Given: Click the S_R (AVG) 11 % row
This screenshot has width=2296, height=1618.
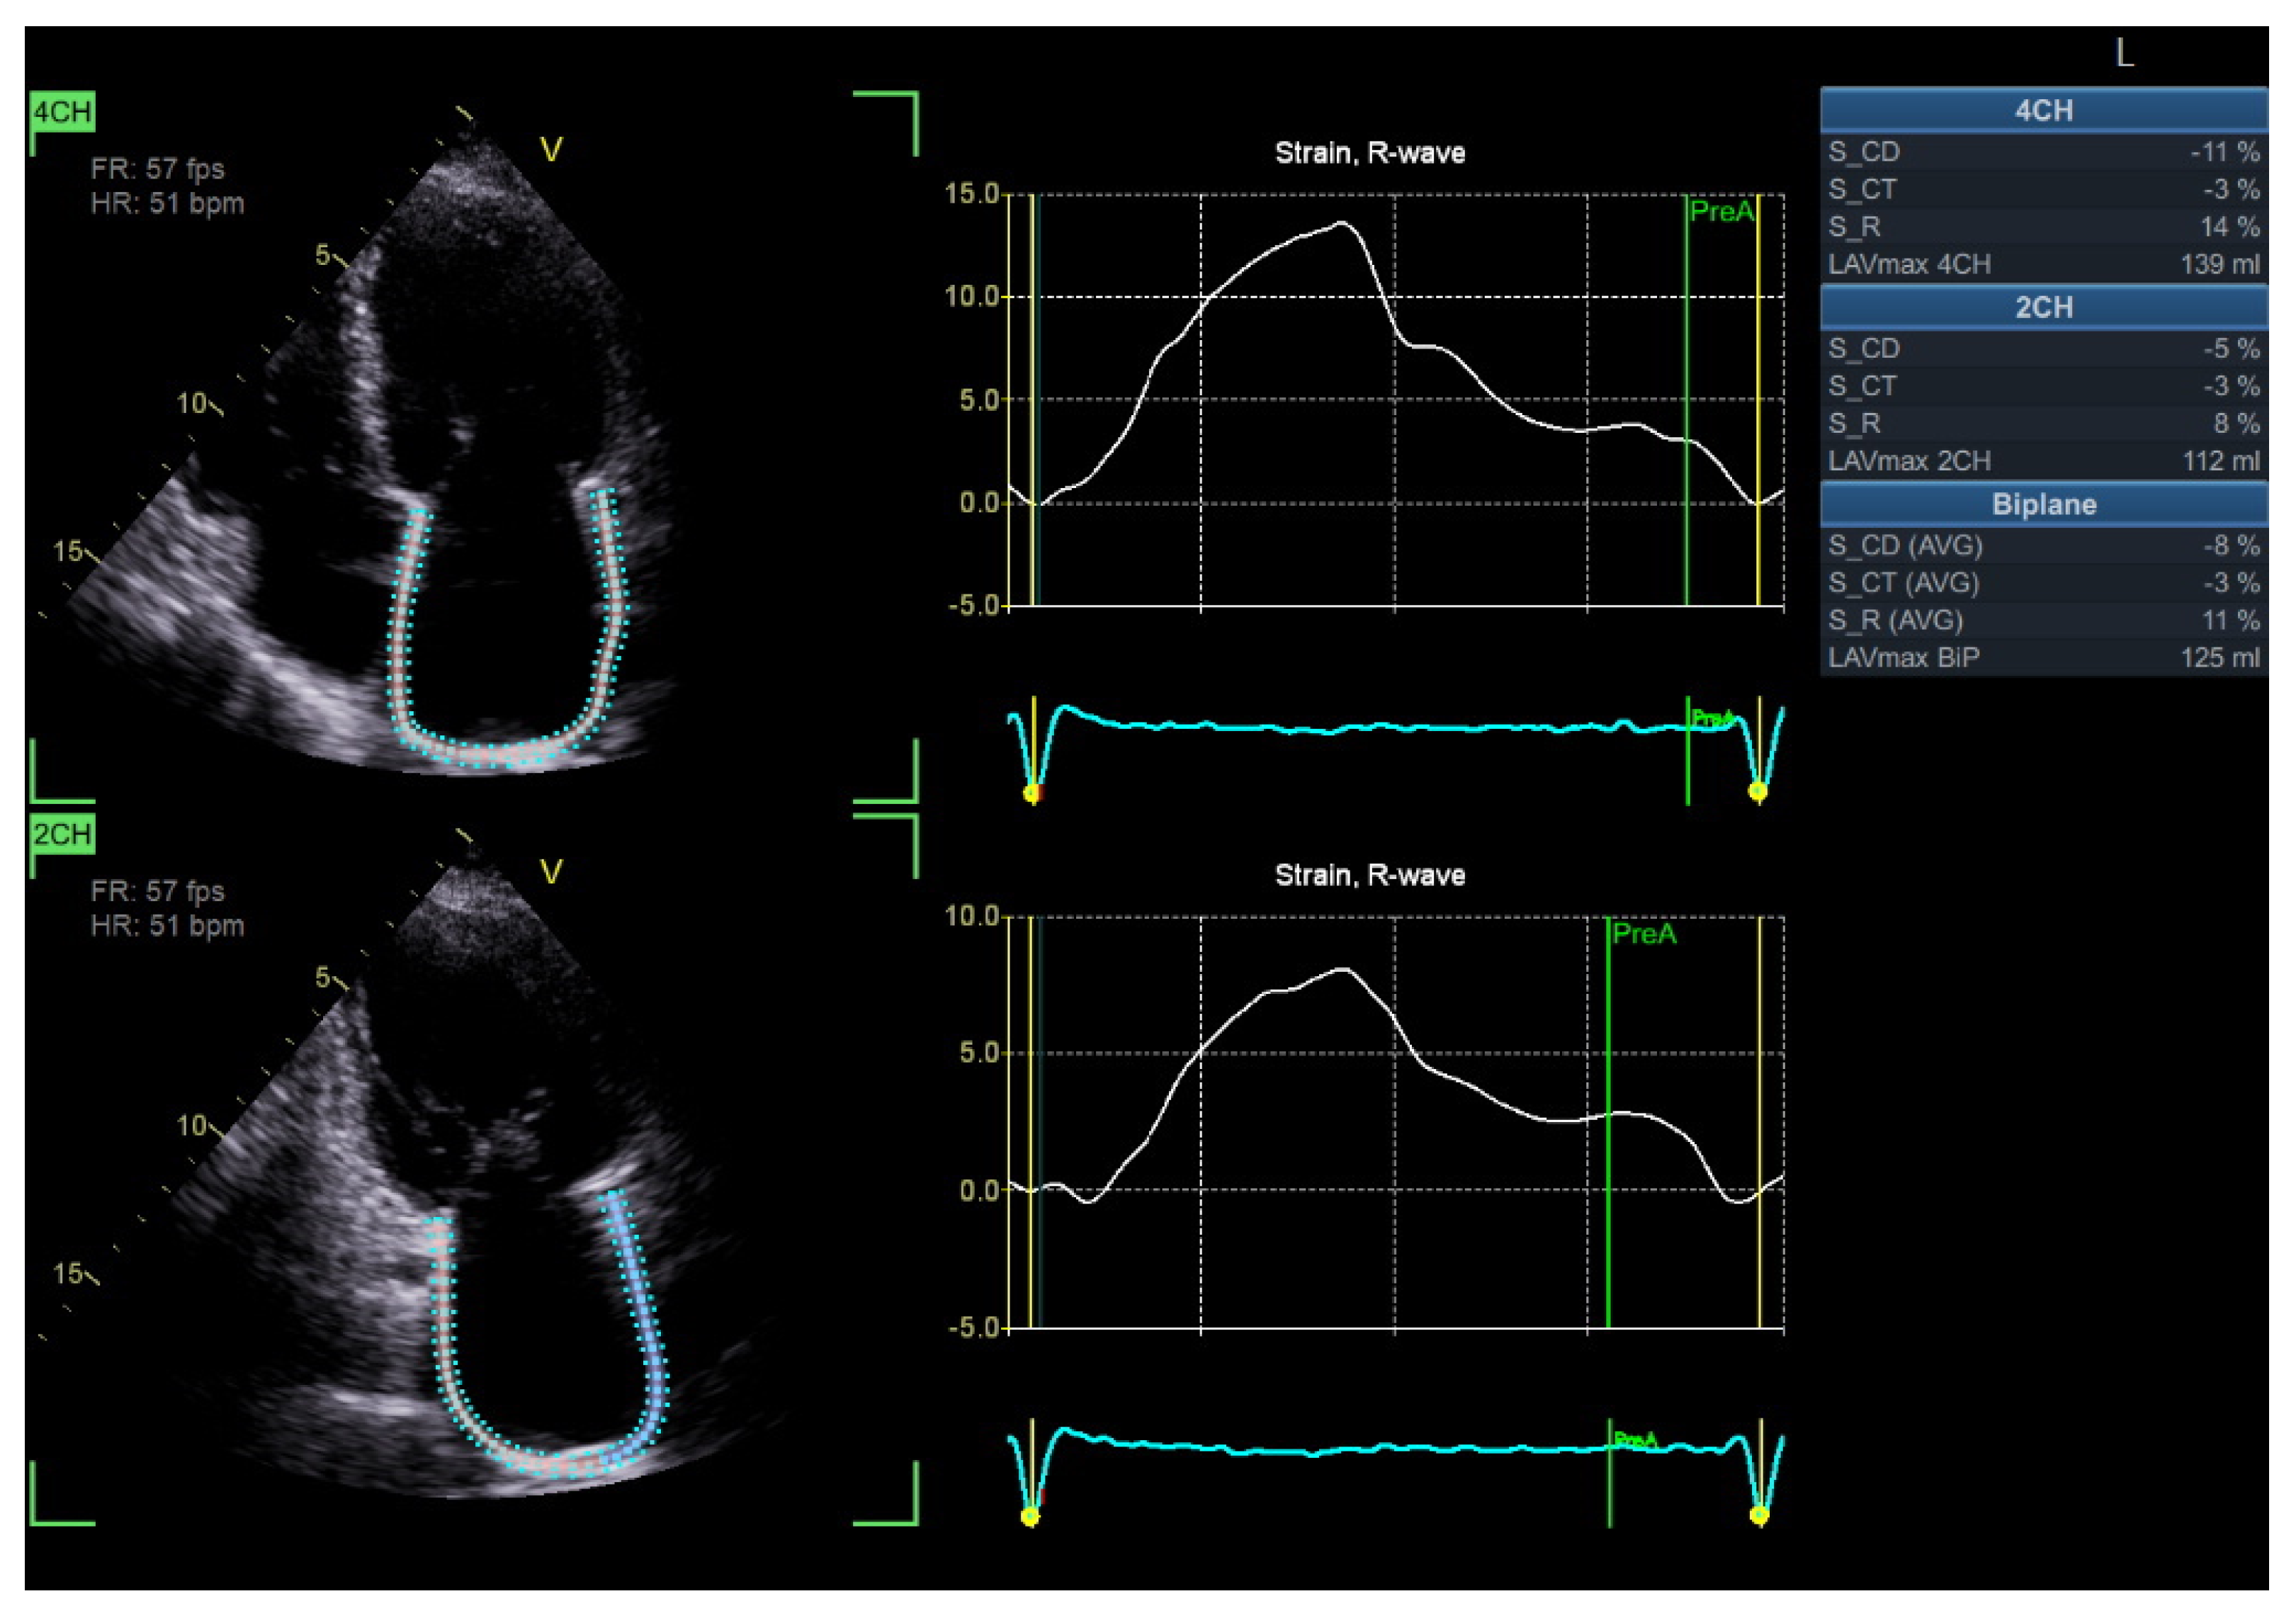Looking at the screenshot, I should (2043, 621).
